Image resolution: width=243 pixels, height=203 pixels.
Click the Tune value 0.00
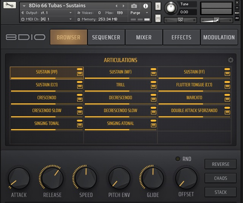coord(184,12)
